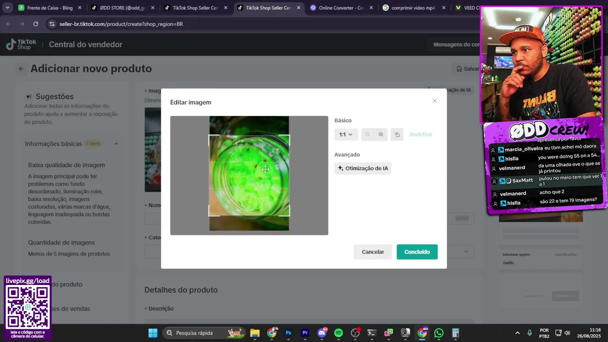This screenshot has width=608, height=342.
Task: Open the 1:1 aspect ratio dropdown
Action: tap(346, 134)
